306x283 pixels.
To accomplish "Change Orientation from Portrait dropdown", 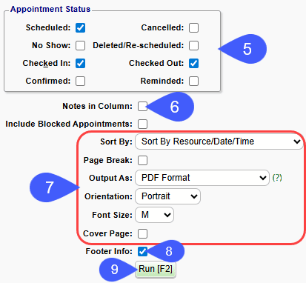I will pyautogui.click(x=167, y=196).
